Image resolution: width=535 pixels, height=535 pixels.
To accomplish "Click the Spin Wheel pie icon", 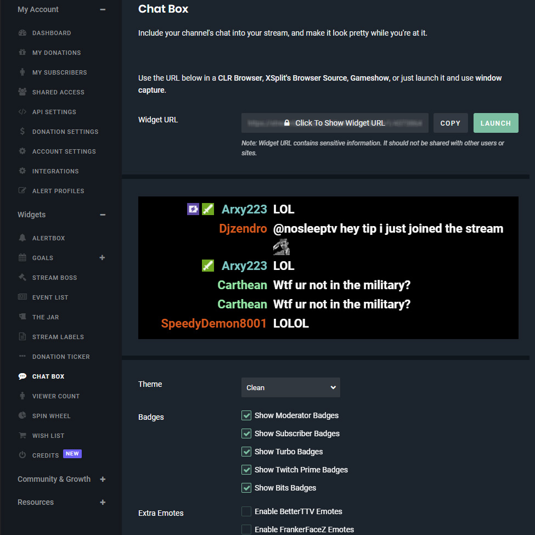I will (22, 416).
